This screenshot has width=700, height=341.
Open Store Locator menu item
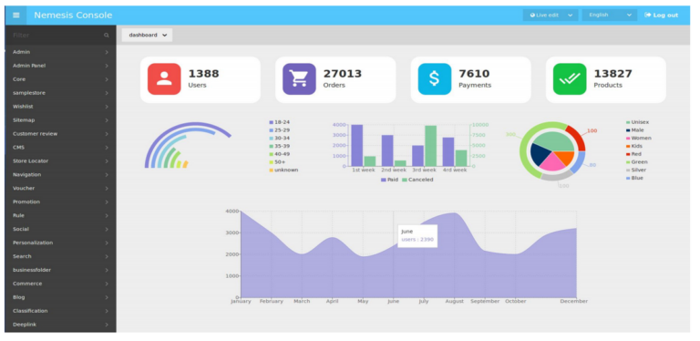point(61,161)
